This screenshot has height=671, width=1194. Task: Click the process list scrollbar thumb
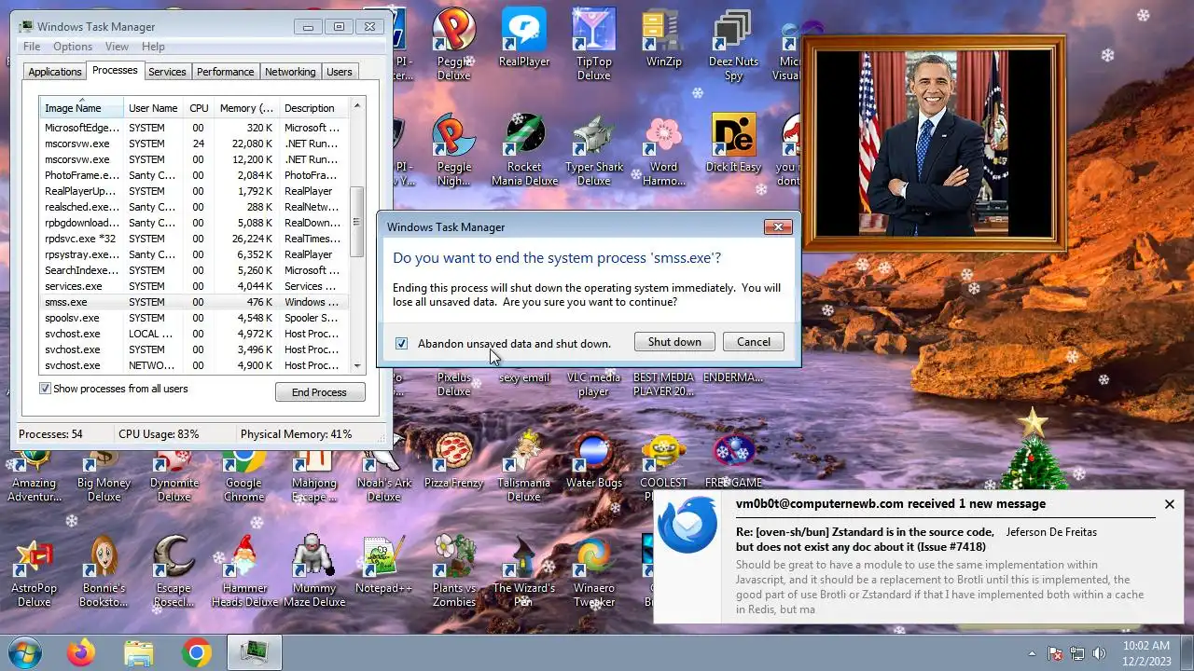tap(356, 223)
